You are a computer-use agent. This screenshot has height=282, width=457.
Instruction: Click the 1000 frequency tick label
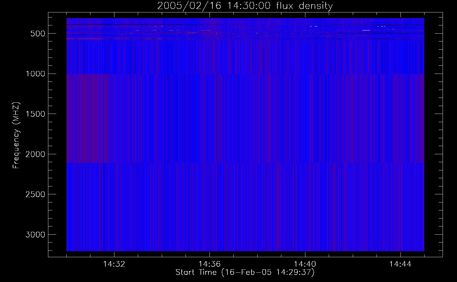click(35, 74)
